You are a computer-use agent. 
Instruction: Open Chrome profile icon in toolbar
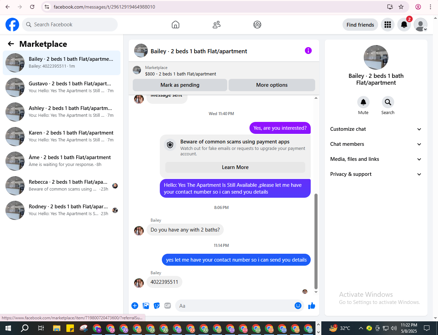418,7
